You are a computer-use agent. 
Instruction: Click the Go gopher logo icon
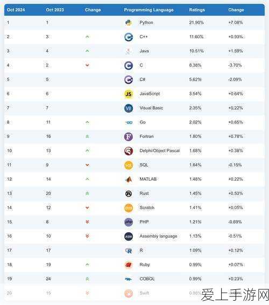tap(129, 122)
